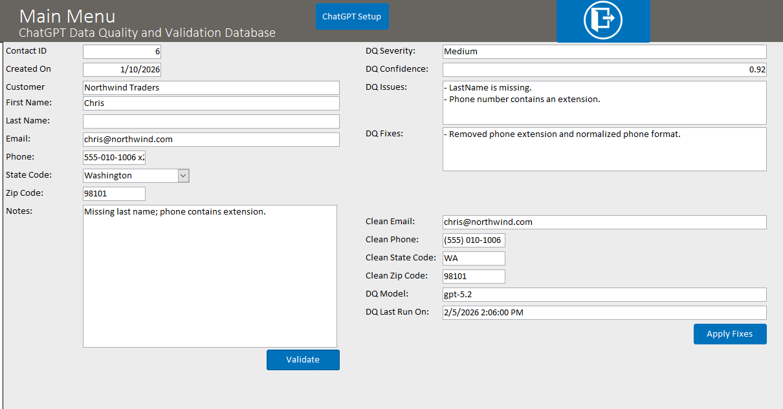Click inside the DQ Fixes box
The image size is (783, 409).
click(x=604, y=149)
